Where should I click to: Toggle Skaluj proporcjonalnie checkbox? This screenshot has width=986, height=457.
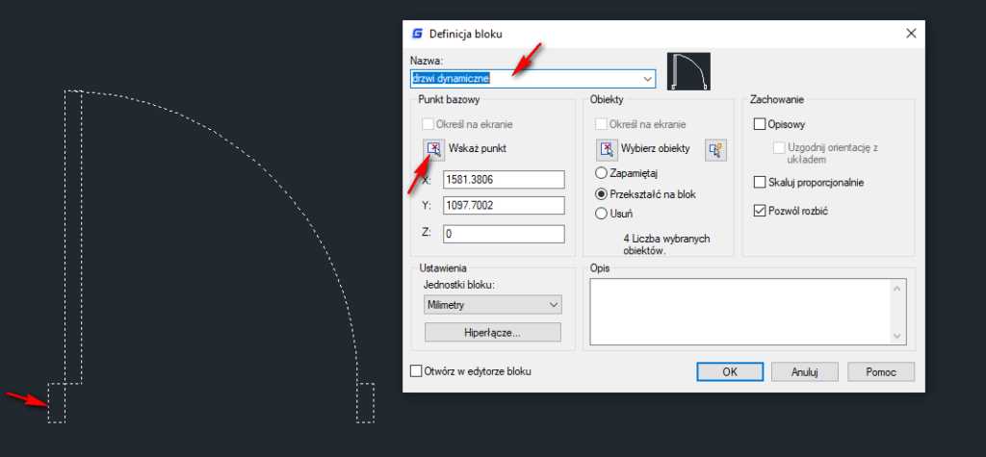(760, 182)
